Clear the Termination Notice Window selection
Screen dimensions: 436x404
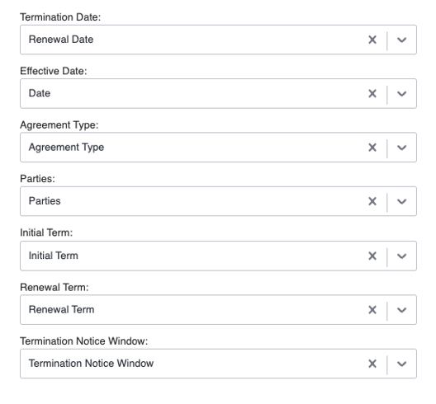coord(372,364)
